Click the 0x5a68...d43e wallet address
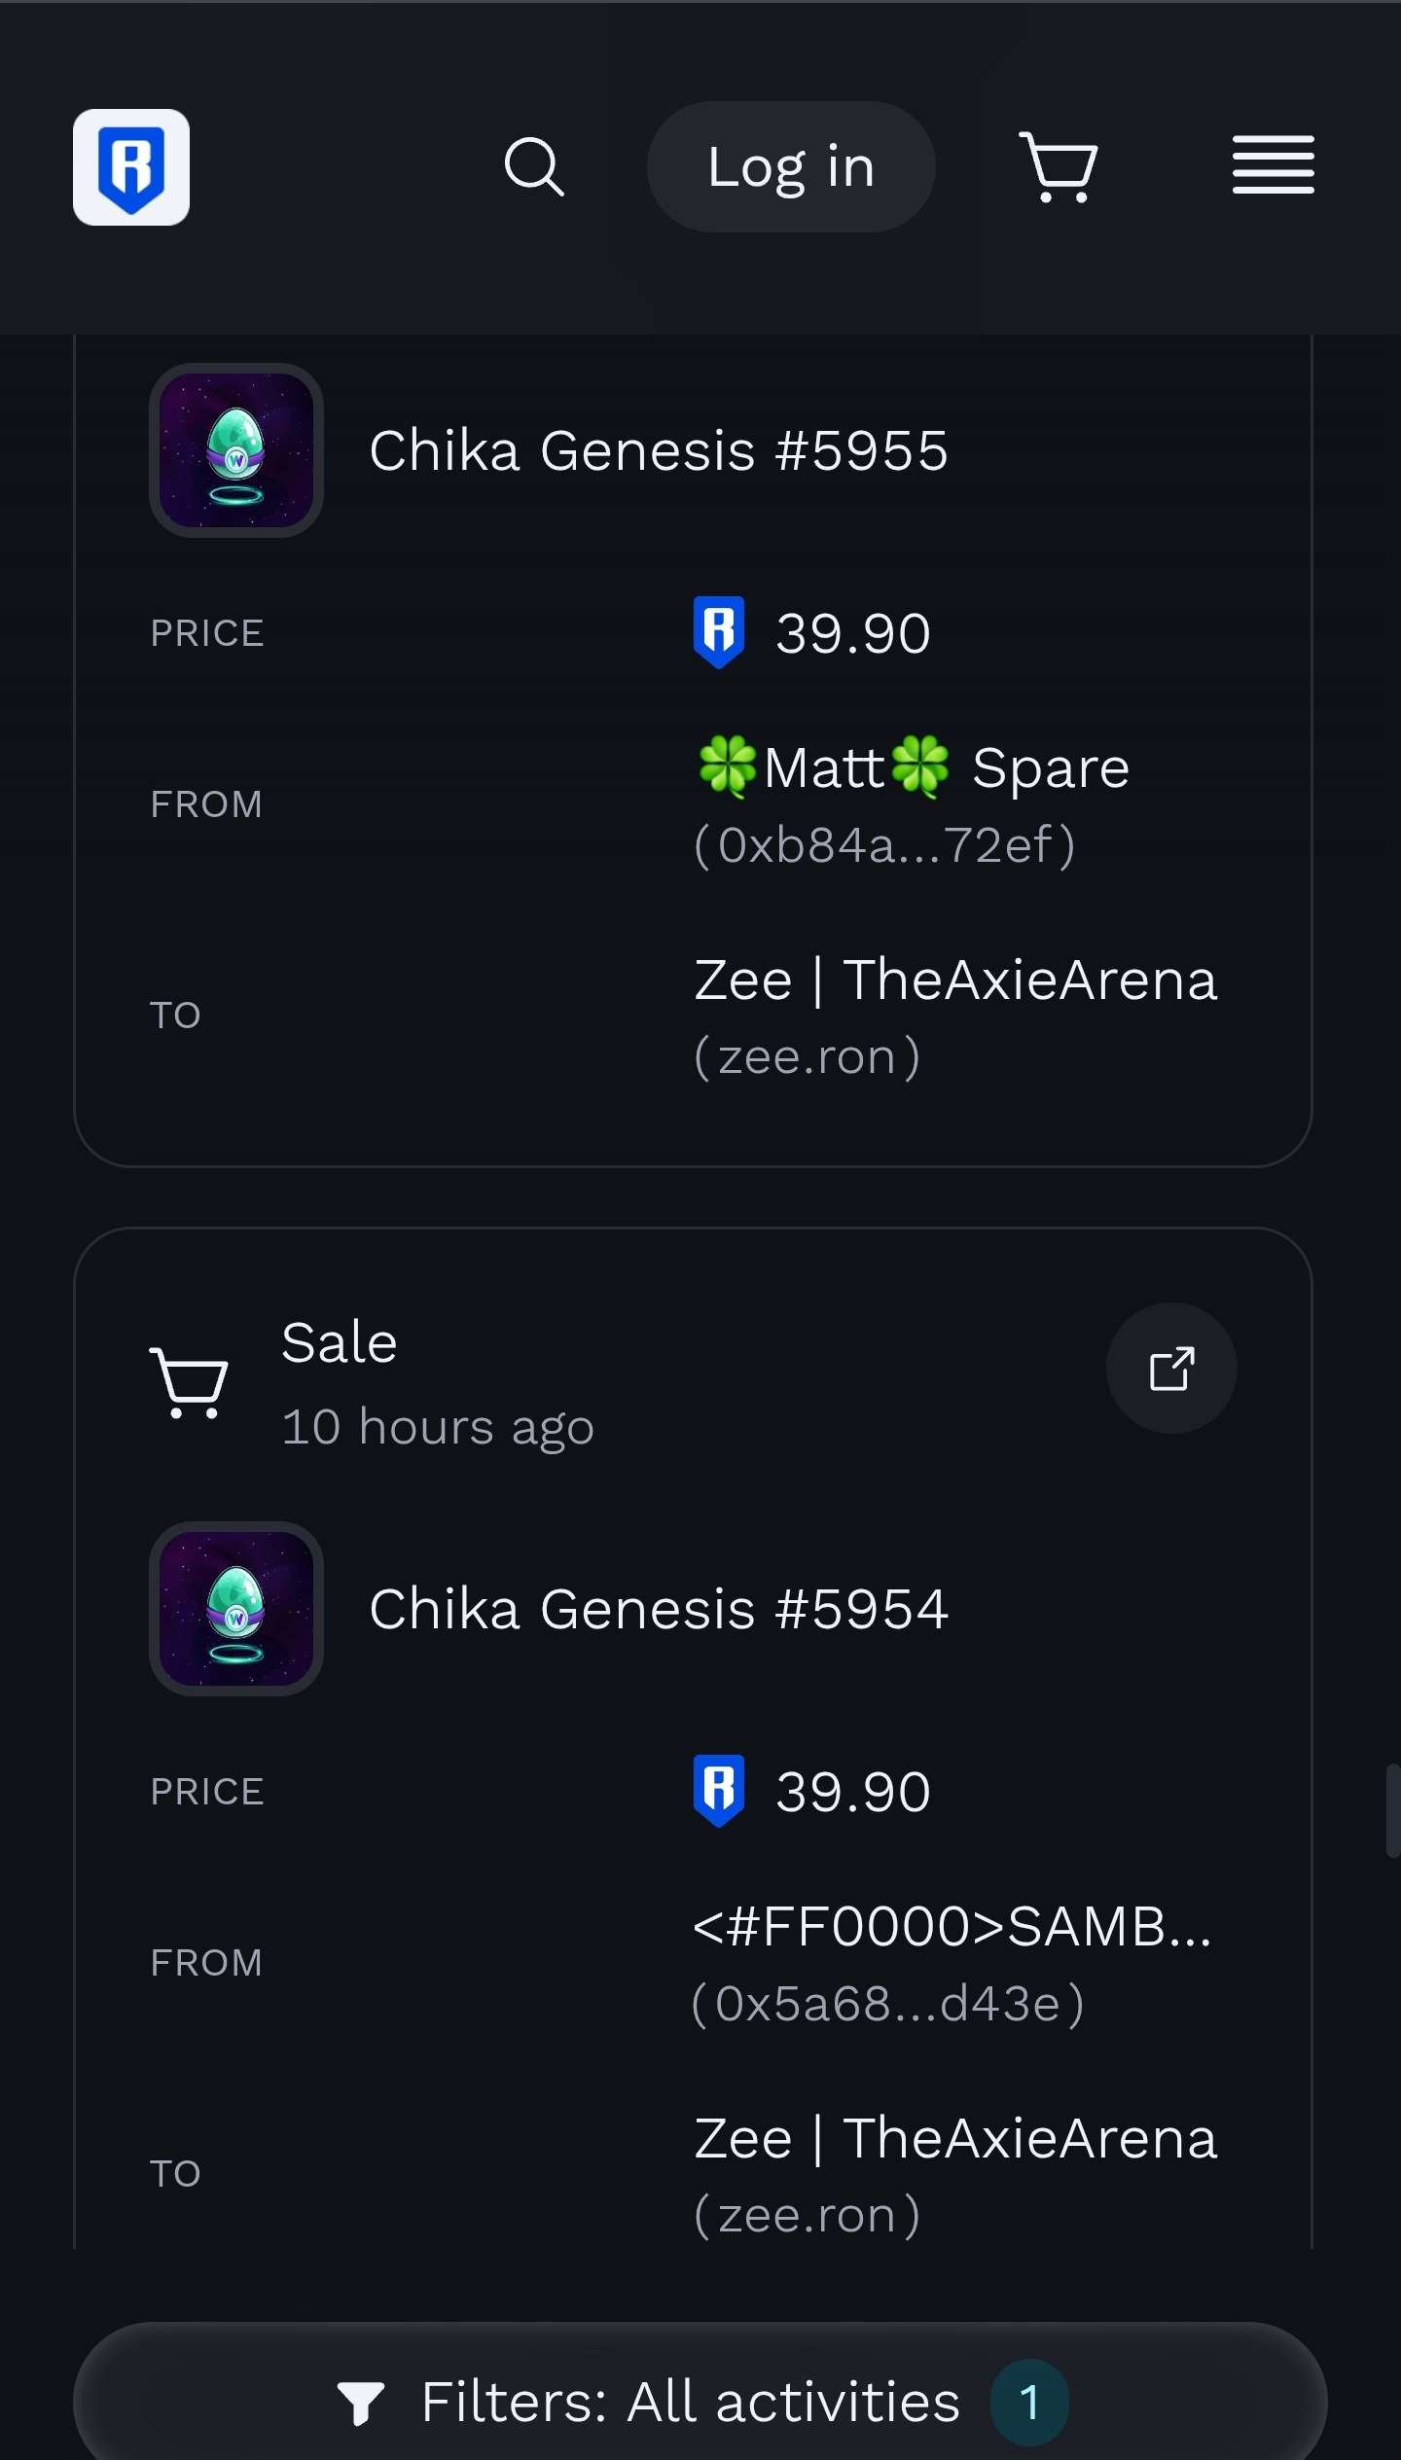 pos(887,2004)
